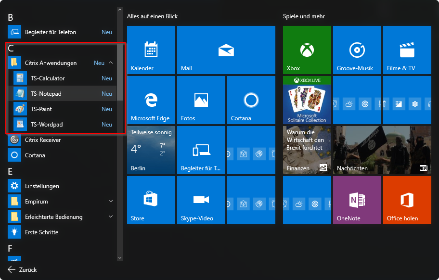Launch the green Xbox tile
The width and height of the screenshot is (439, 280).
pos(307,50)
